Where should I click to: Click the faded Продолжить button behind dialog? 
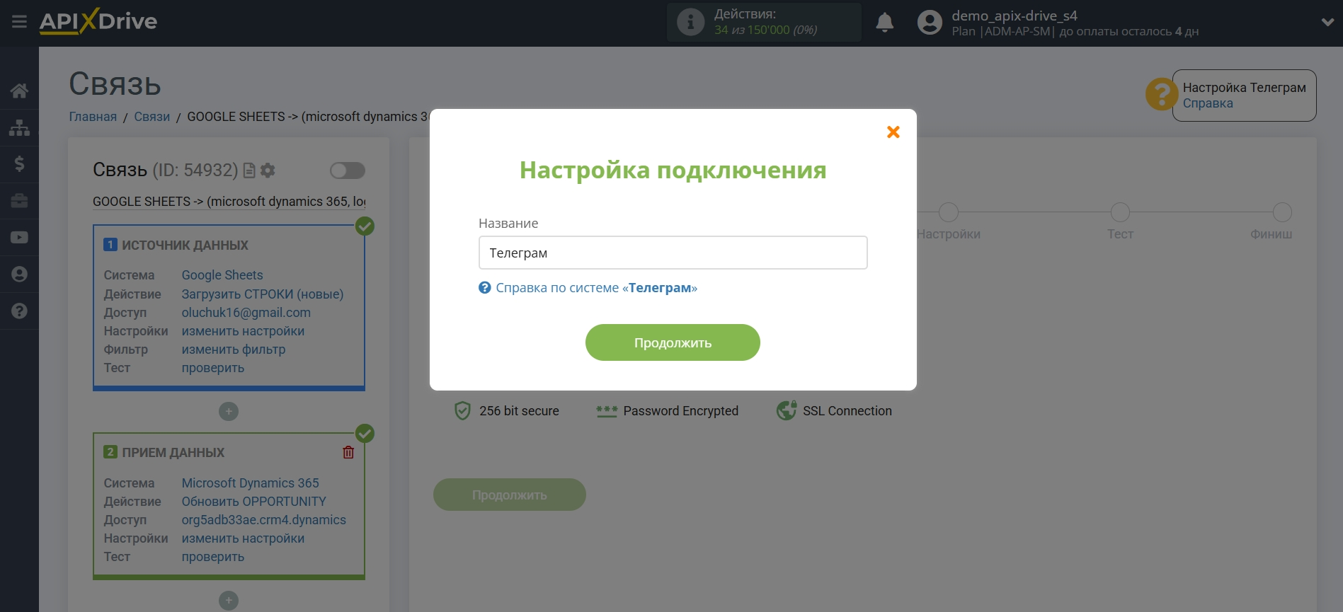[509, 495]
